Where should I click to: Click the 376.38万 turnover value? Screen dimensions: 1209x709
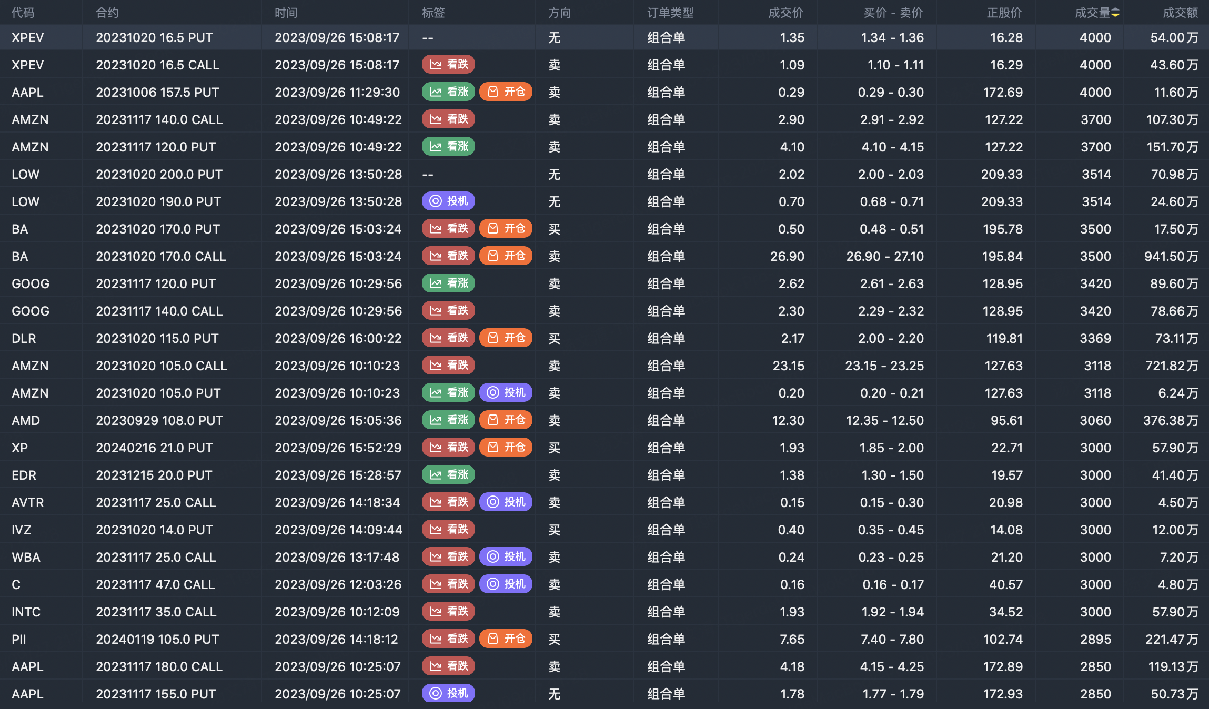pos(1171,421)
